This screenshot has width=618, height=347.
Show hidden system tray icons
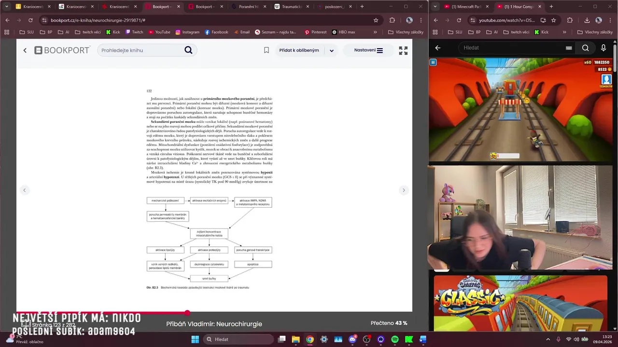[548, 339]
